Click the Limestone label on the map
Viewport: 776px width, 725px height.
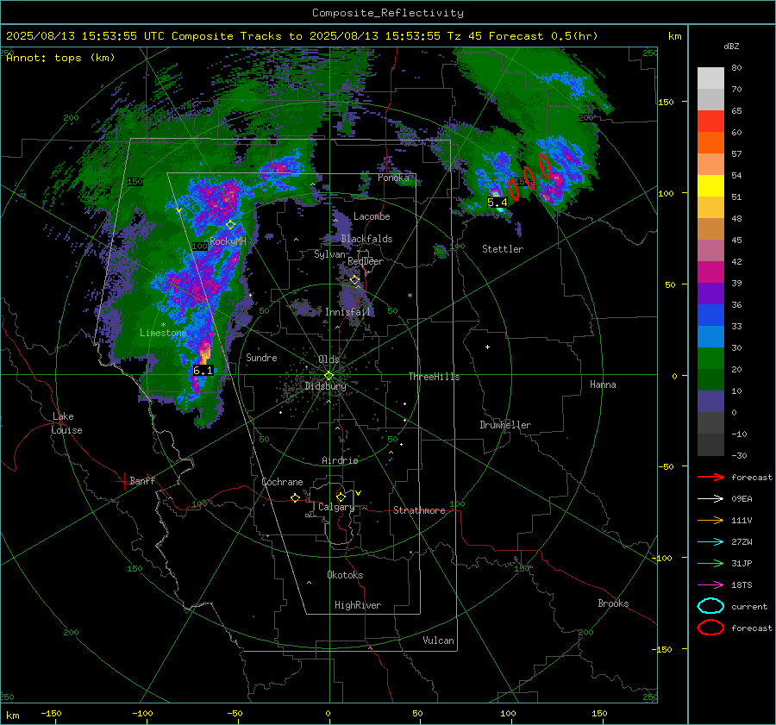tap(163, 333)
